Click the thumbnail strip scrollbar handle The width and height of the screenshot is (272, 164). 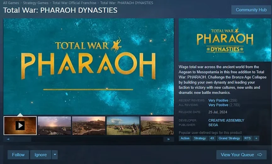tap(23, 139)
